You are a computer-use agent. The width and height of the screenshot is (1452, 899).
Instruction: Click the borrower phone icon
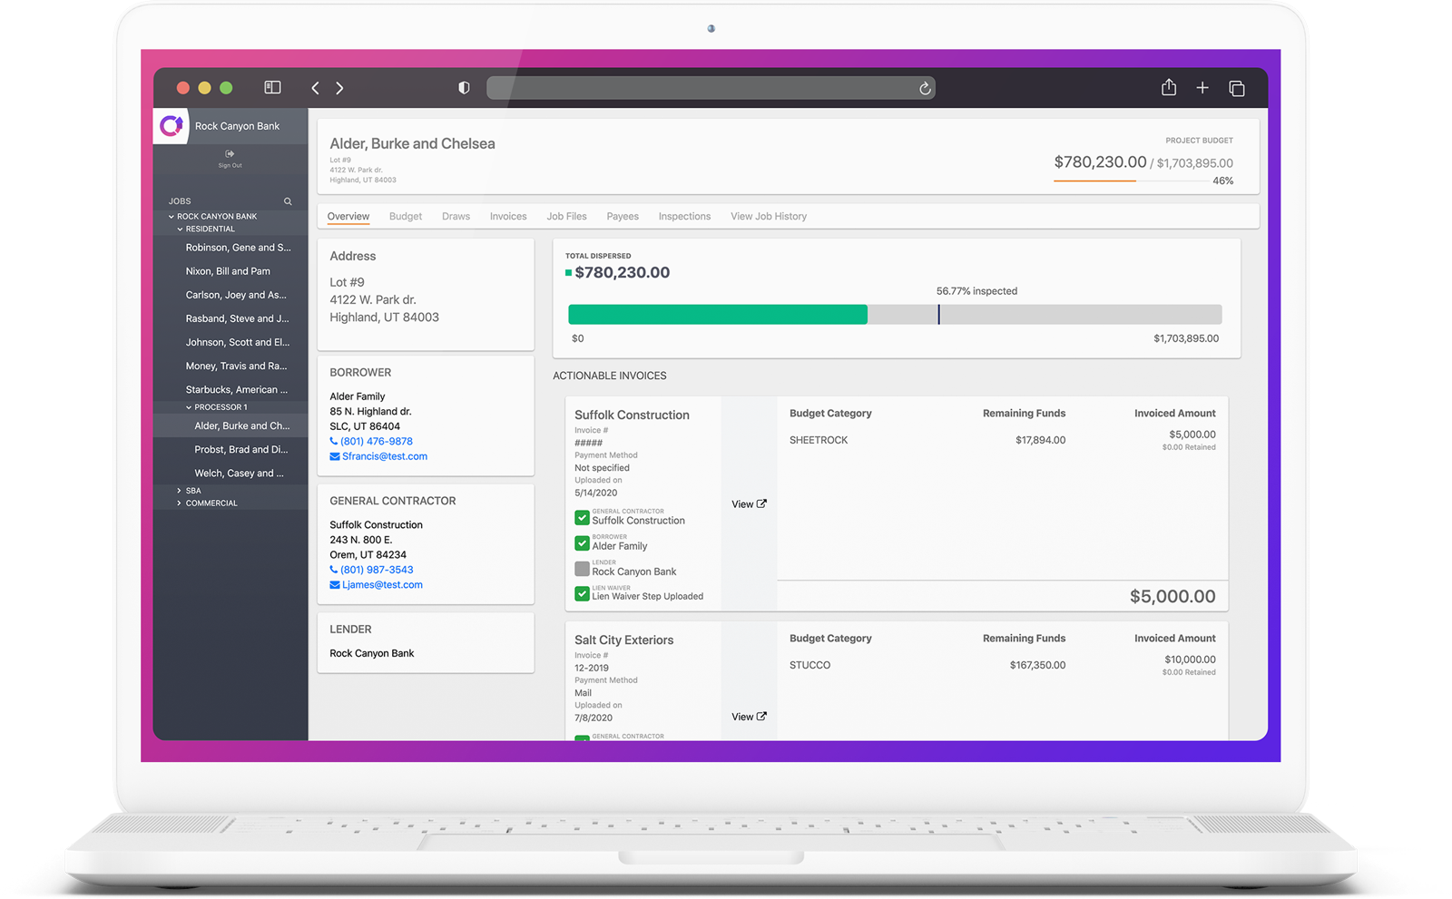[x=334, y=442]
